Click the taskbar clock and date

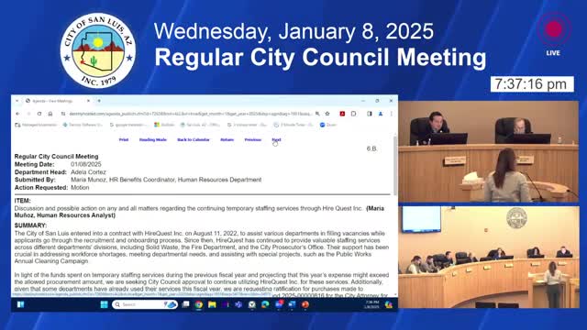pos(372,304)
